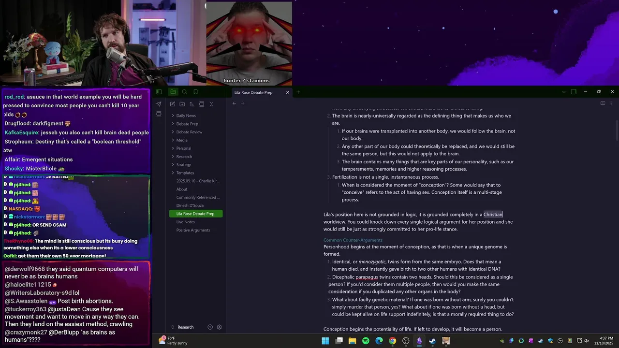Close the Lila Rose Debate Prep tab
The height and width of the screenshot is (348, 619).
(288, 92)
